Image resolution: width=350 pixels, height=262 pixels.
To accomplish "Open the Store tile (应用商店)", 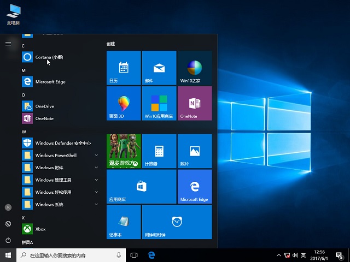I will pyautogui.click(x=142, y=187).
